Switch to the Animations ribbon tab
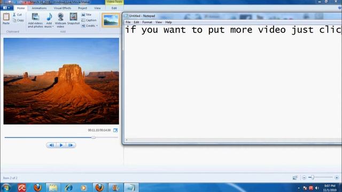 point(39,8)
